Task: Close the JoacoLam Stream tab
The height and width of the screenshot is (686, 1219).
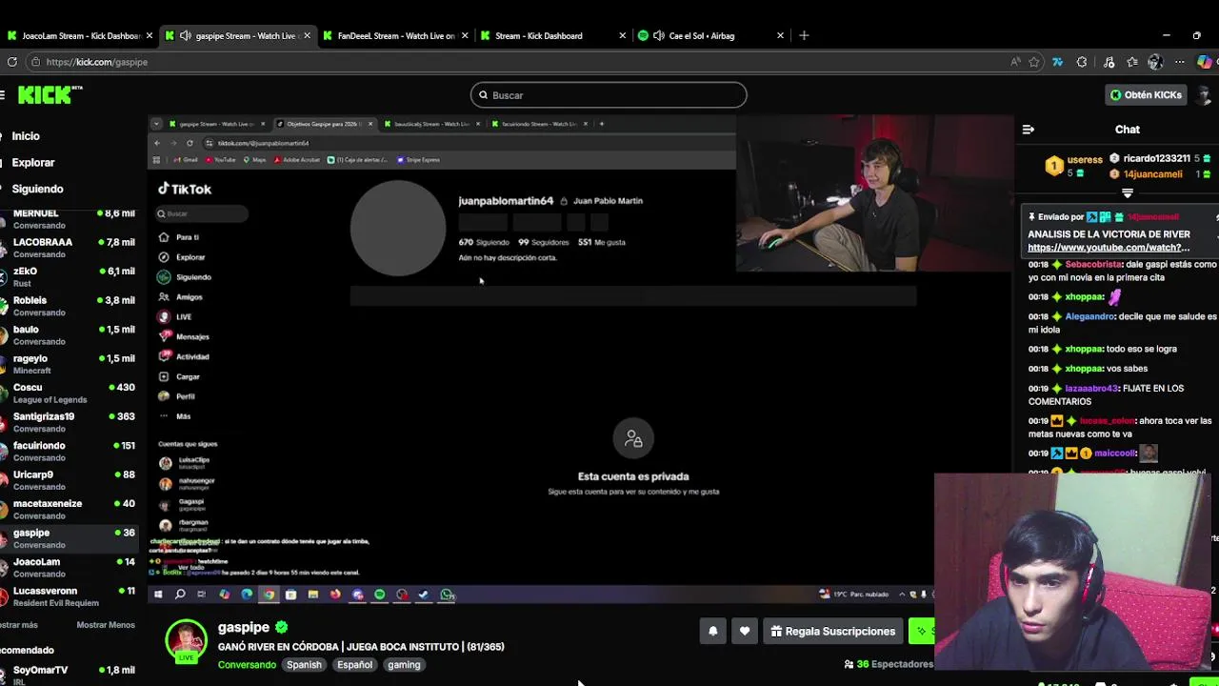Action: click(x=149, y=35)
